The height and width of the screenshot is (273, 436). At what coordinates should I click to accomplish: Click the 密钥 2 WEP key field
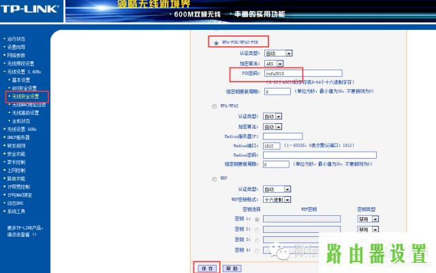coord(302,229)
